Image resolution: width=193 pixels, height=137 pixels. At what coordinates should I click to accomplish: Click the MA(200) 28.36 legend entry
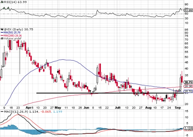pyautogui.click(x=11, y=36)
